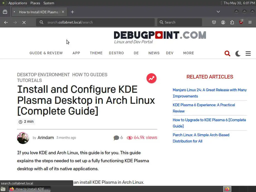The width and height of the screenshot is (256, 192).
Task: Toggle dark mode moon icon
Action: [238, 53]
